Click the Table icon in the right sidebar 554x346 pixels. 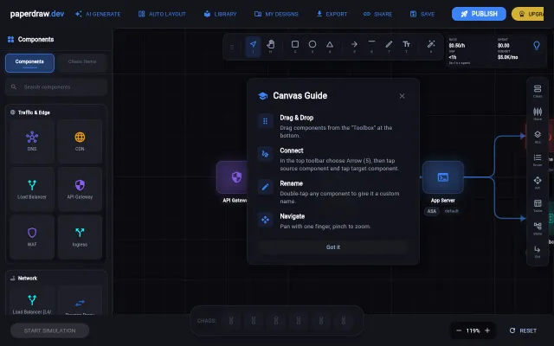(538, 206)
